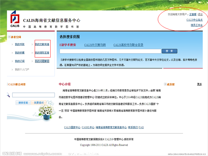Open 我的书架 link
The width and height of the screenshot is (208, 156).
[x=20, y=44]
